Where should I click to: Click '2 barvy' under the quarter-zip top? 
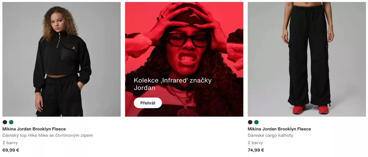click(10, 143)
